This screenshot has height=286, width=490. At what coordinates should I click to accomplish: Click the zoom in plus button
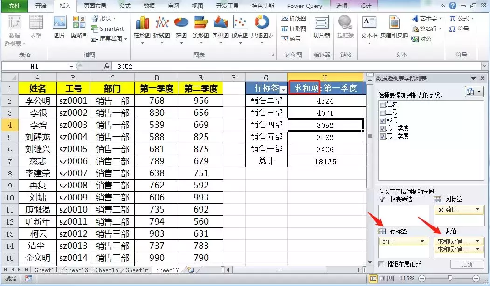coord(476,278)
